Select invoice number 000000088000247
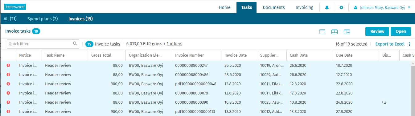 tap(191, 65)
